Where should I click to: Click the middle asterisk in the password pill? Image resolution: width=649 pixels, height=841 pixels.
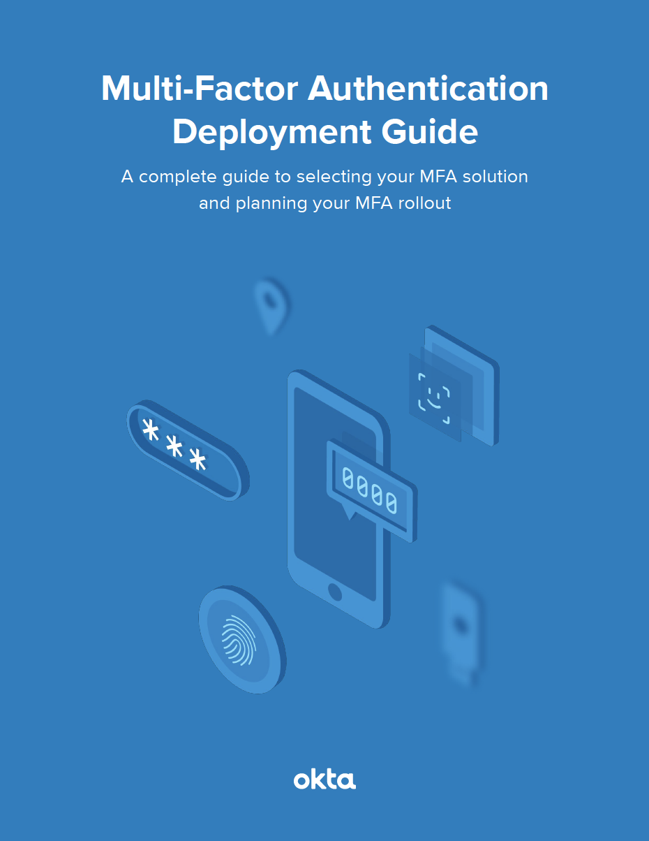point(174,445)
